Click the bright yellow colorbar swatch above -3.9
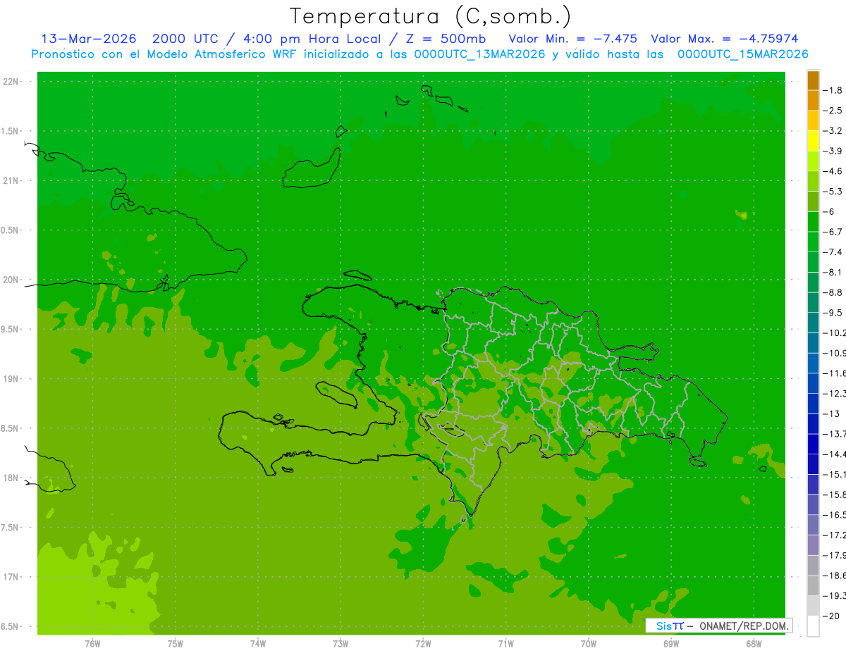The image size is (846, 653). pyautogui.click(x=813, y=141)
